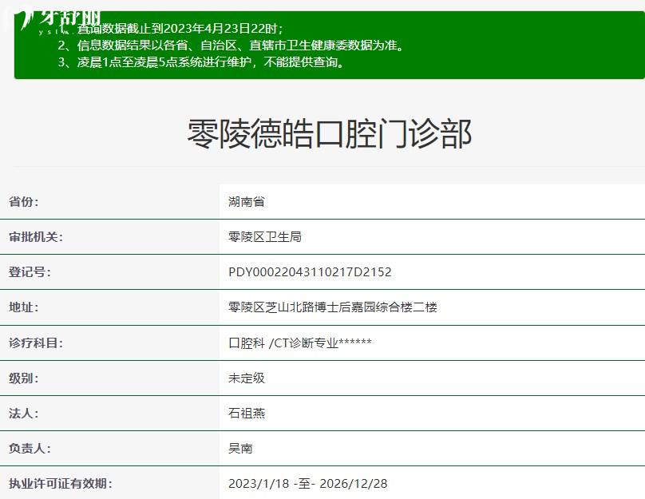Select the value 未定级
This screenshot has width=645, height=499.
click(x=247, y=378)
